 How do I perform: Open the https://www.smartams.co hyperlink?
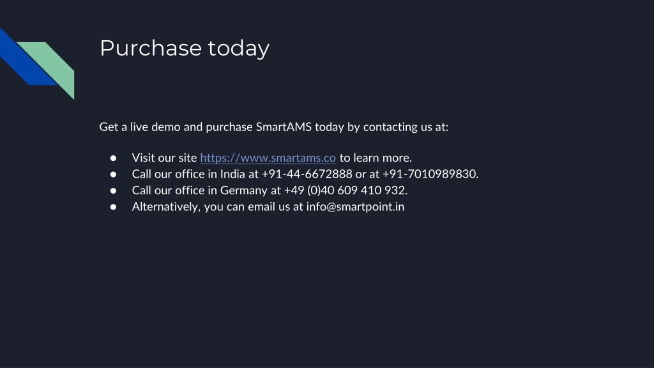click(268, 158)
